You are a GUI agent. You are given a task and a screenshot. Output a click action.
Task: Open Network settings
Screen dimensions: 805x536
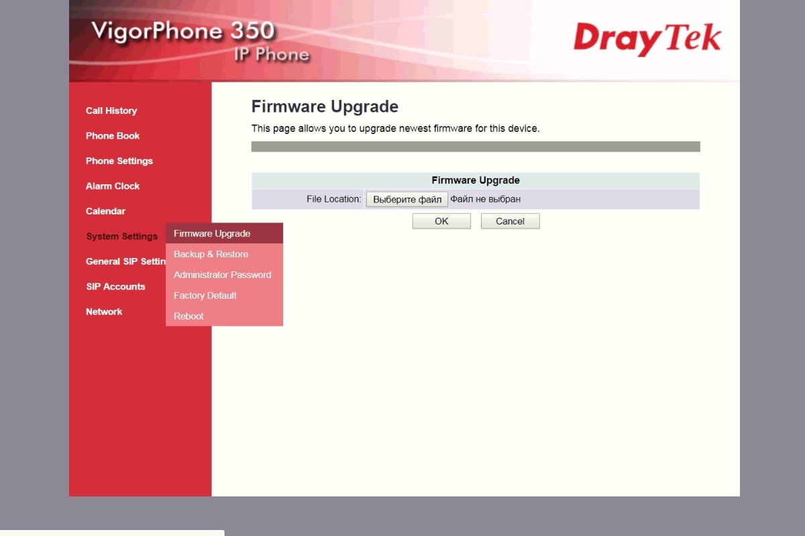point(104,312)
